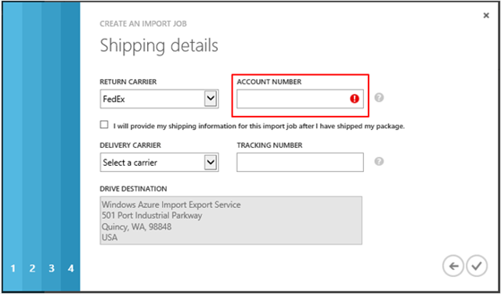Click the checkmark complete button
The width and height of the screenshot is (501, 294).
(x=477, y=266)
